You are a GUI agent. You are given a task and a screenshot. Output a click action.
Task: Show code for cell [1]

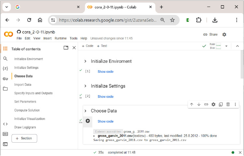point(105,72)
